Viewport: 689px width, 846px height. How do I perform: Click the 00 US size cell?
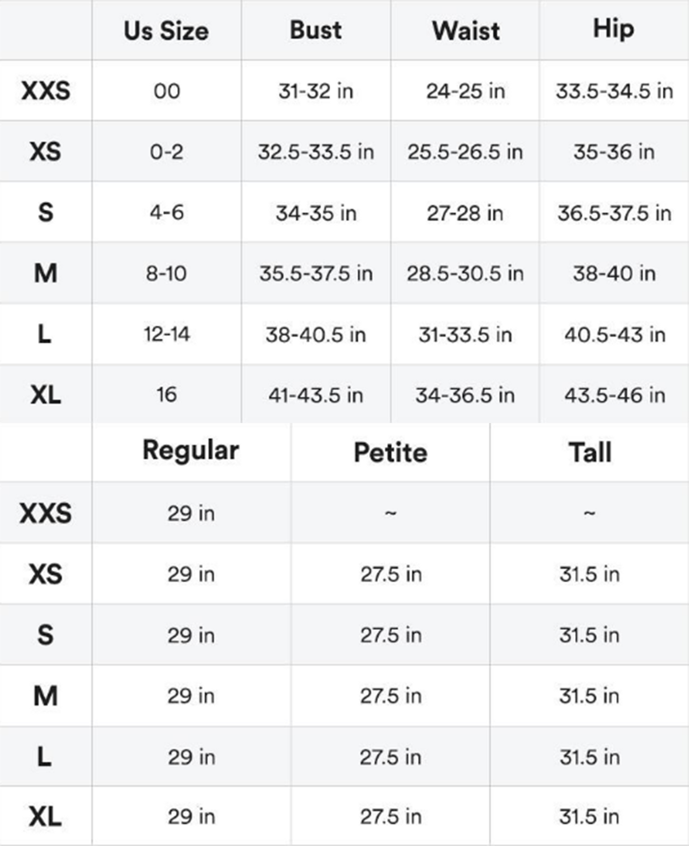[167, 91]
